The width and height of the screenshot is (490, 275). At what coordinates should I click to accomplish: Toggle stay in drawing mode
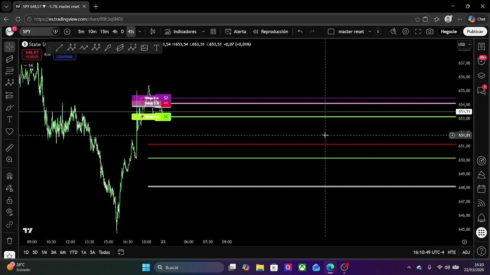[10, 188]
